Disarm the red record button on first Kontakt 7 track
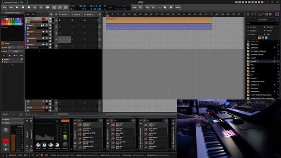 pos(43,19)
